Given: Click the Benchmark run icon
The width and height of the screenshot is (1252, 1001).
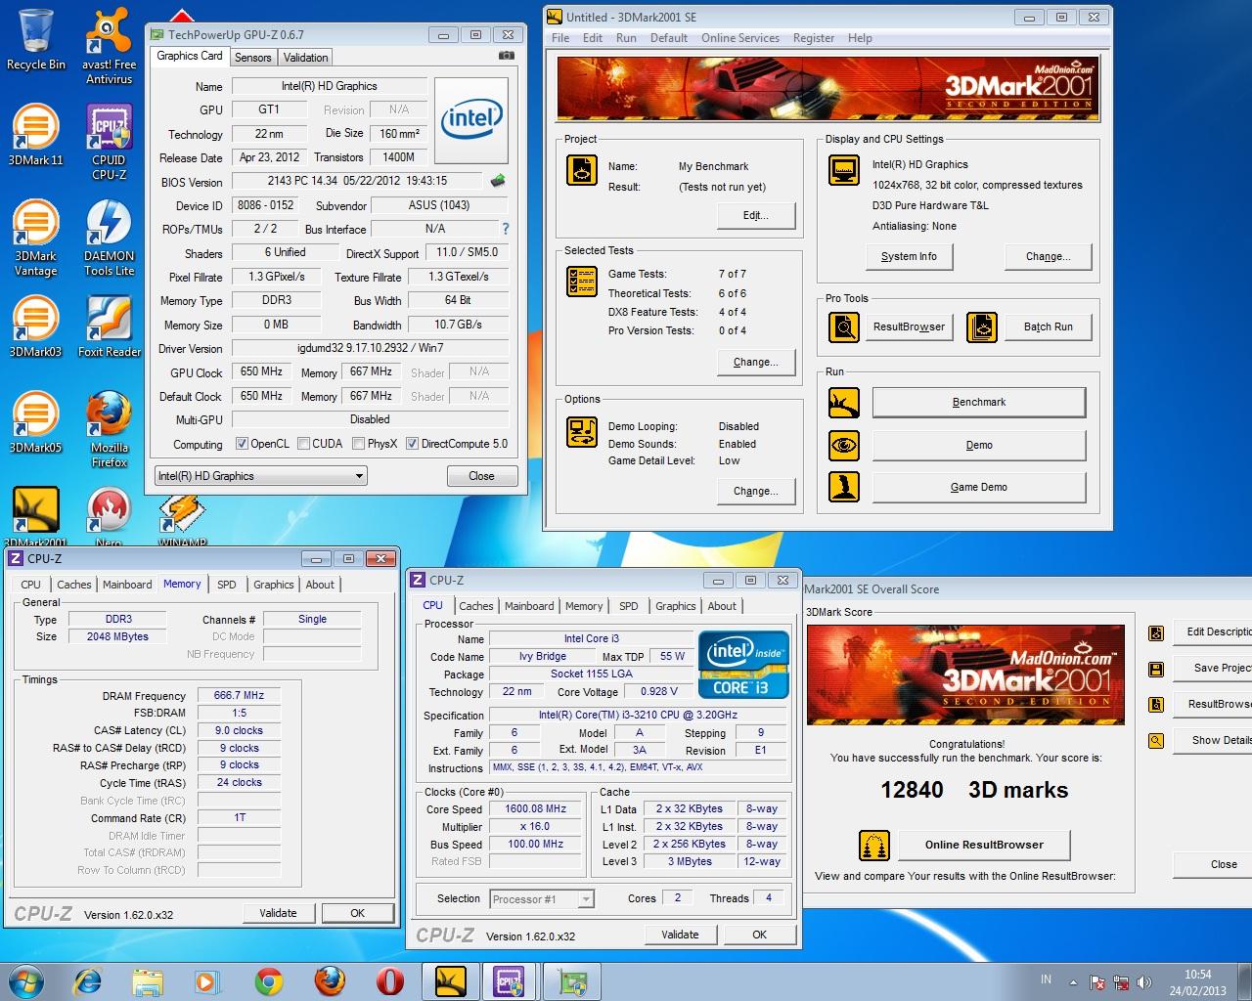Looking at the screenshot, I should (843, 402).
